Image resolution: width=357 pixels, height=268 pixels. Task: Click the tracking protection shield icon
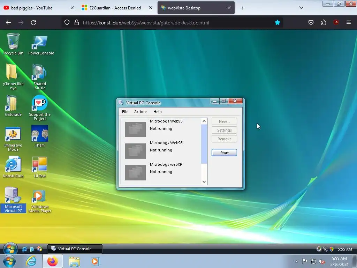click(x=67, y=22)
